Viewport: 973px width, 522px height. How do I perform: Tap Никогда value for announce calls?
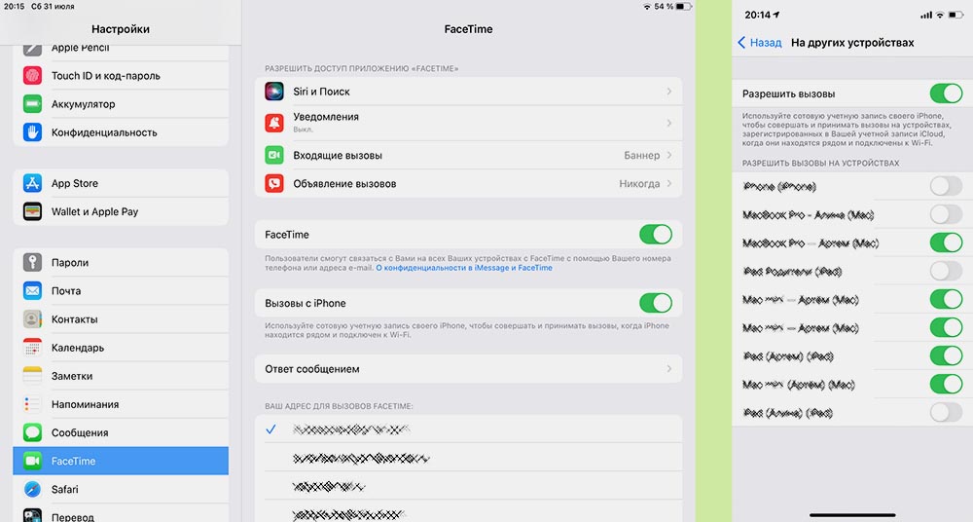[639, 183]
